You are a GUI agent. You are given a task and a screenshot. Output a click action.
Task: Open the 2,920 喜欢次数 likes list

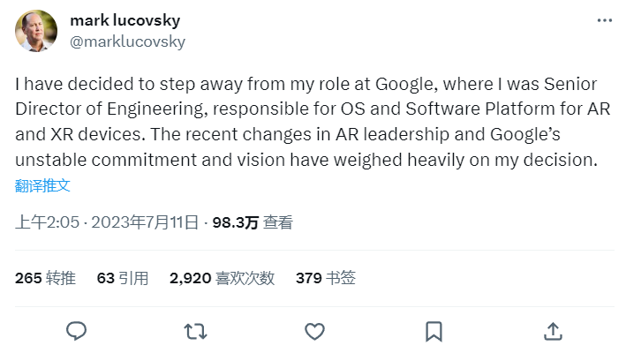click(222, 278)
